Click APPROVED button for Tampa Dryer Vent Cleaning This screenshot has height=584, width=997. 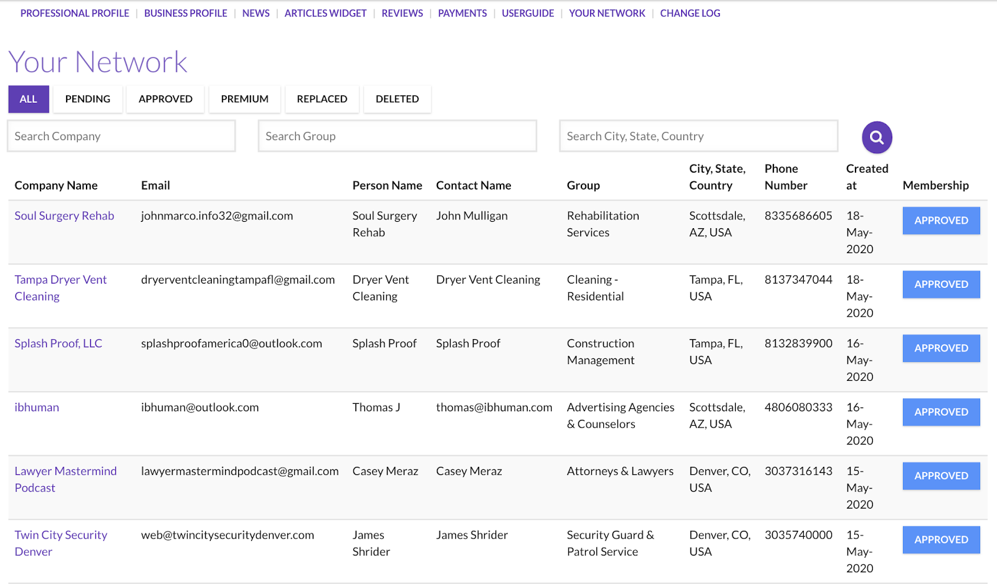coord(941,284)
